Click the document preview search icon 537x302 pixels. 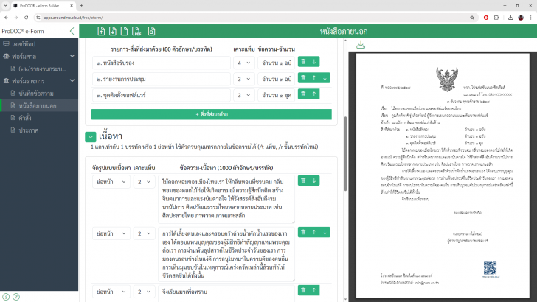pyautogui.click(x=151, y=31)
